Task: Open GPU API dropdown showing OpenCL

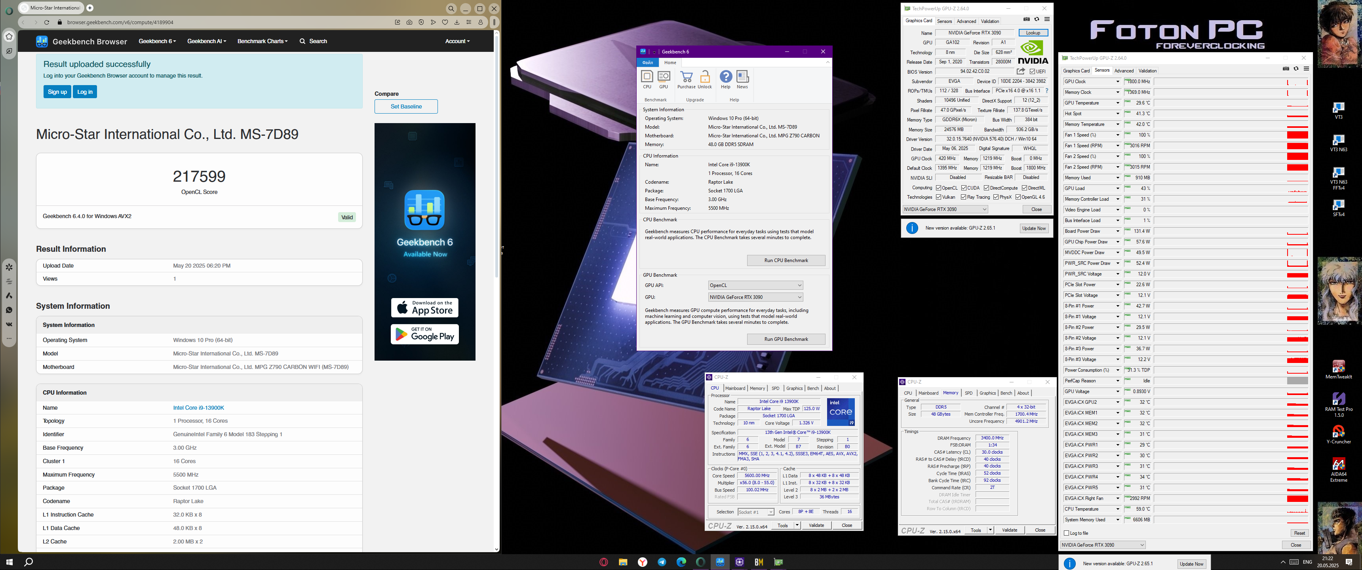Action: pyautogui.click(x=755, y=285)
